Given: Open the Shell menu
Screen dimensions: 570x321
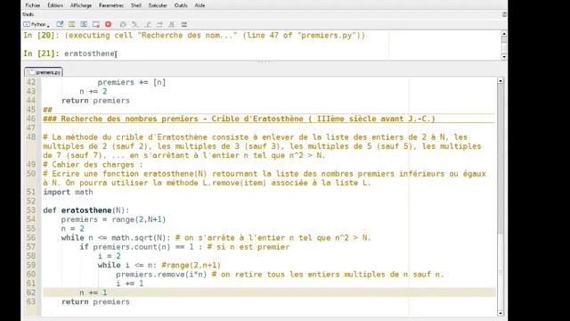Looking at the screenshot, I should click(136, 5).
